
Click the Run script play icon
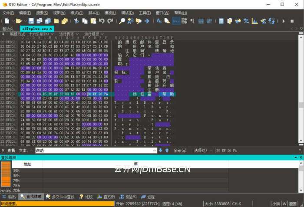284,21
